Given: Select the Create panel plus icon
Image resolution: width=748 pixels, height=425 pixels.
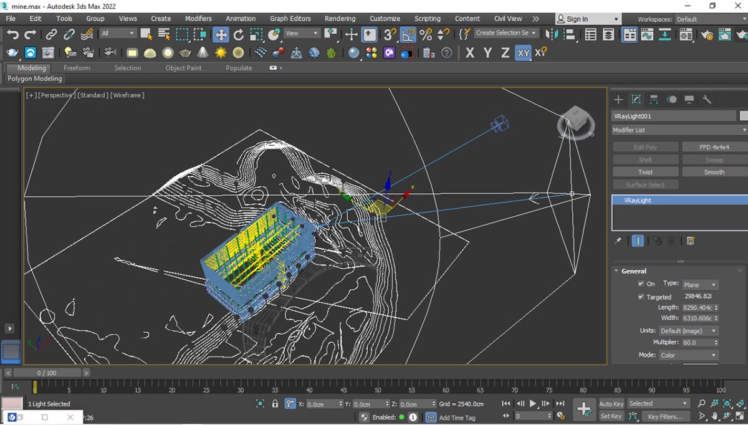Looking at the screenshot, I should [618, 99].
